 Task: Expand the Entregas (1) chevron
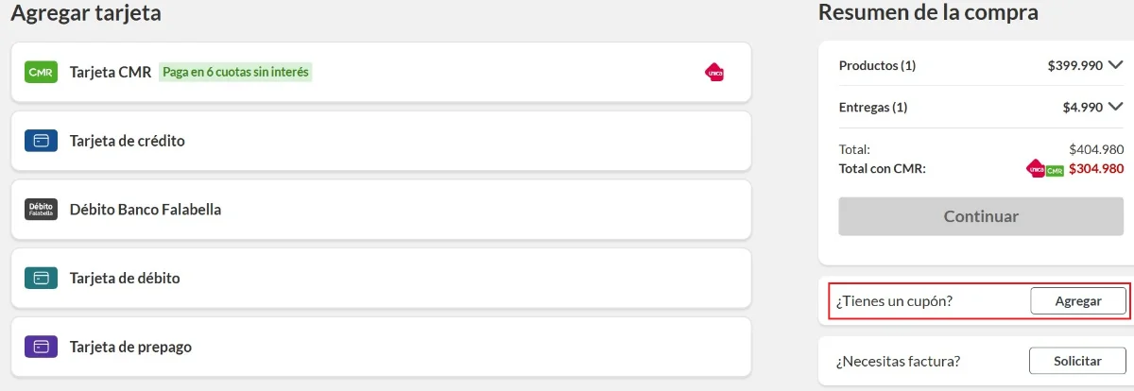click(1115, 107)
